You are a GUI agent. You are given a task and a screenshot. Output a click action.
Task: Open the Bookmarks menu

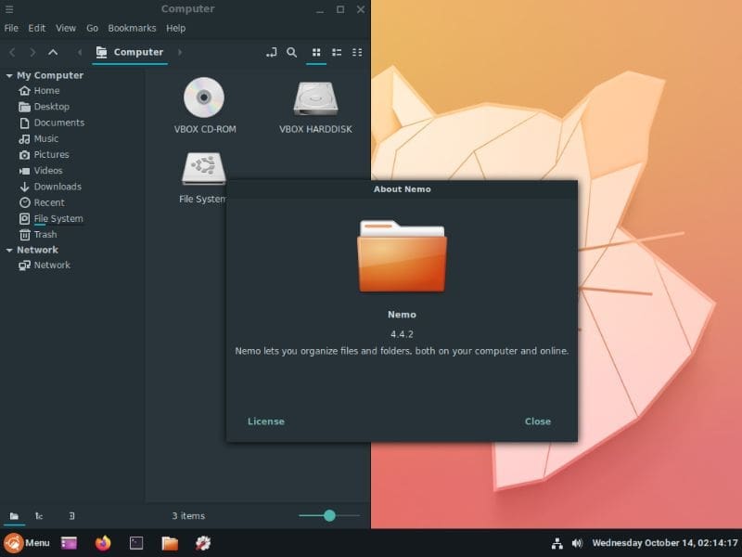pyautogui.click(x=132, y=28)
